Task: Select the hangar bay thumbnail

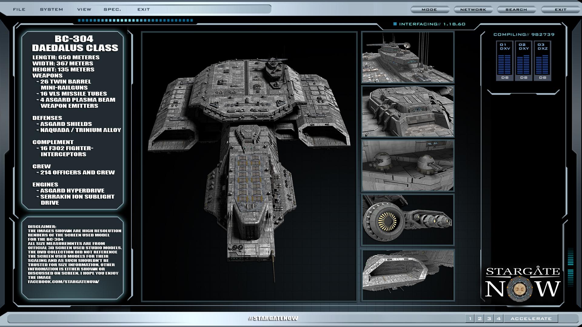Action: pos(407,275)
